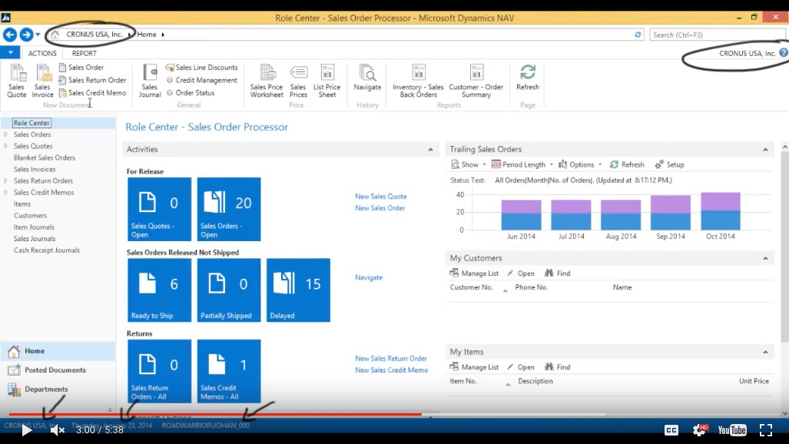Expand the Sales Credit Memos node

point(6,192)
